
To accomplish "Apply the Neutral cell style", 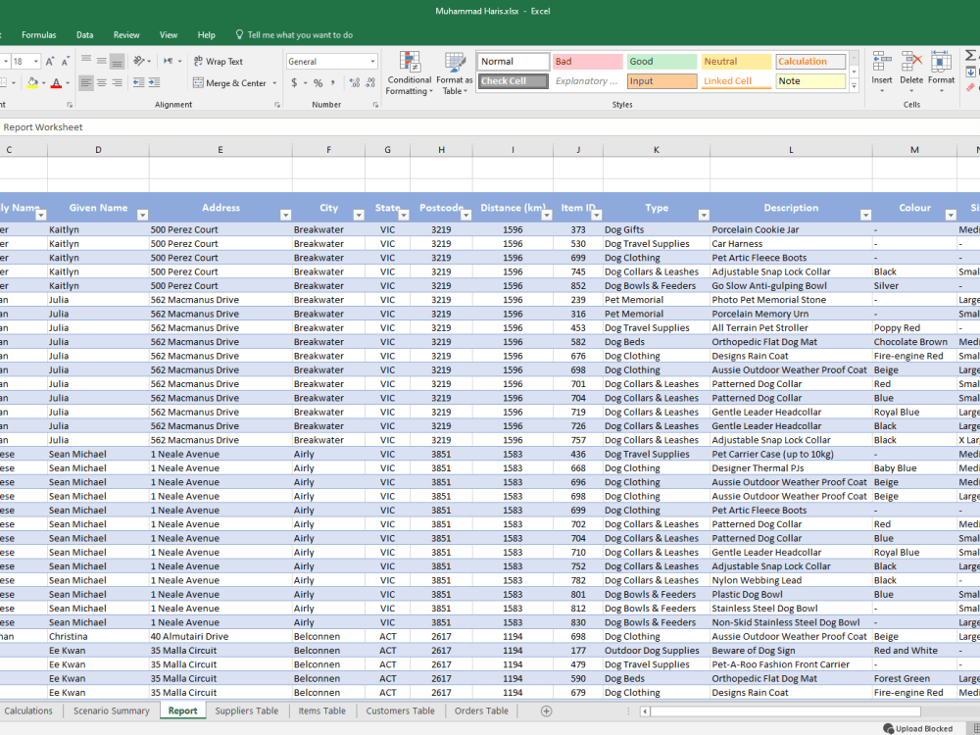I will (x=736, y=61).
